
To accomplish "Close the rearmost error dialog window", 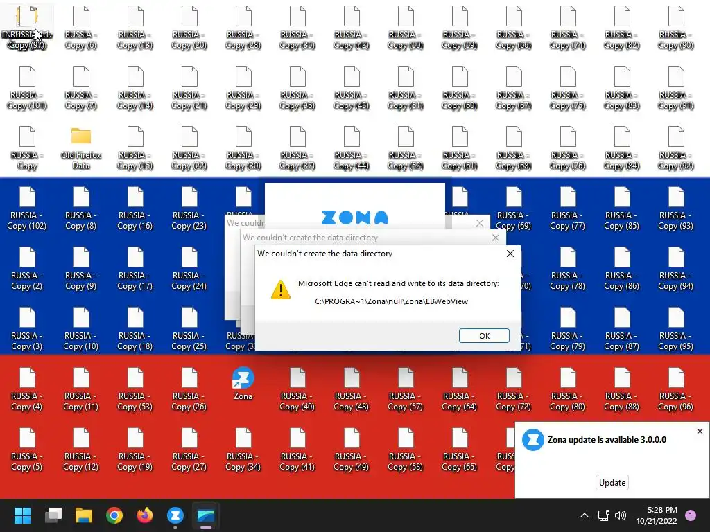I will click(x=480, y=223).
